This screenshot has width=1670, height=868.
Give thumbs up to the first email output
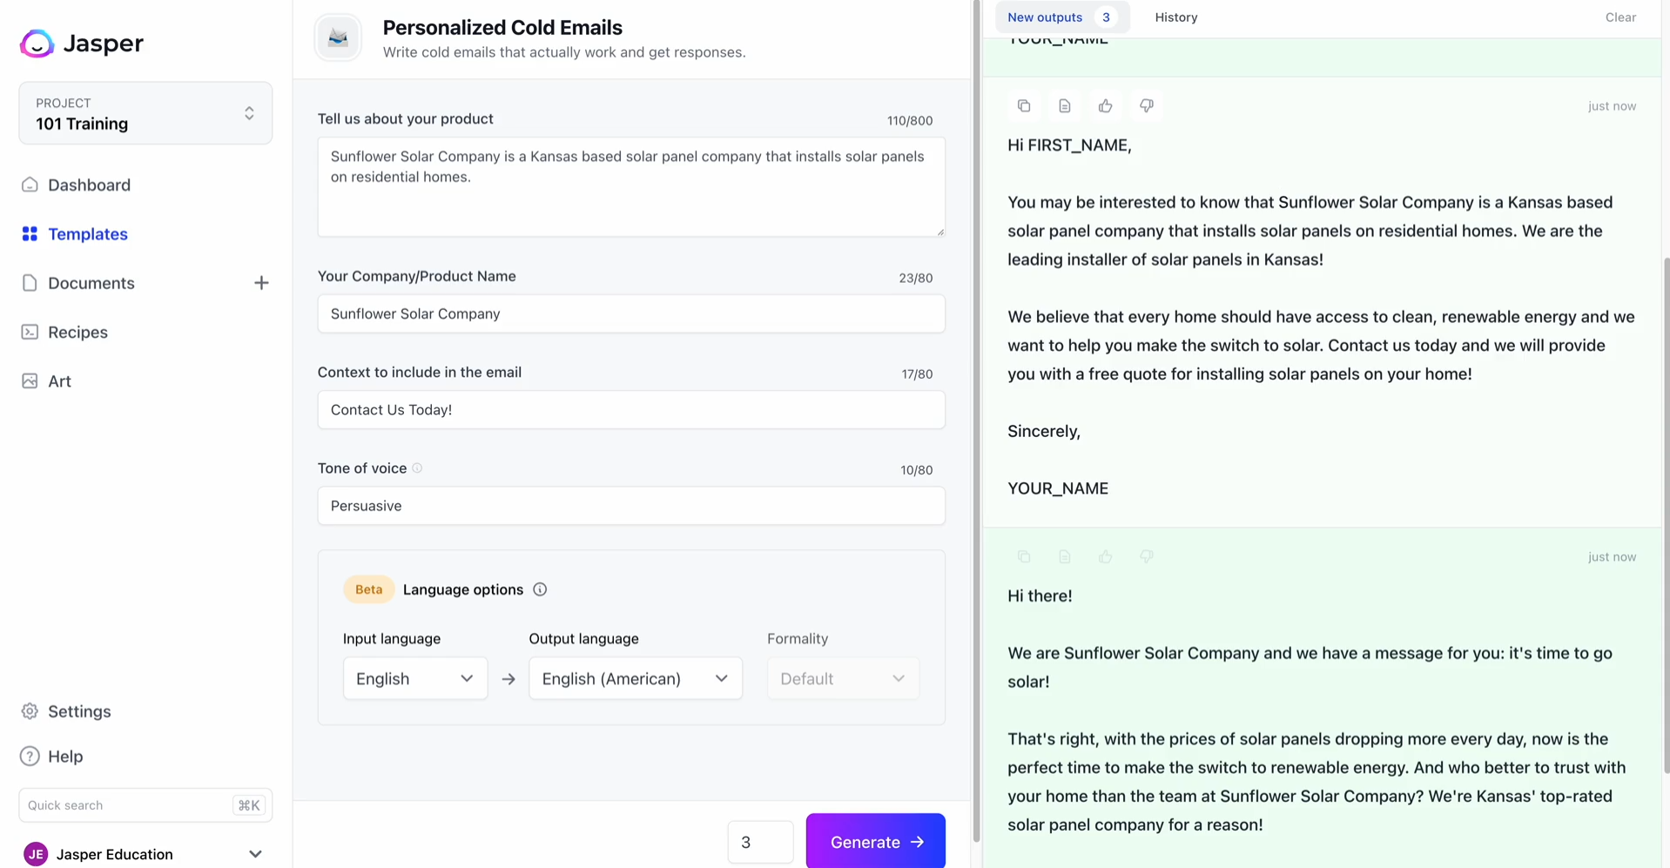[x=1105, y=106]
